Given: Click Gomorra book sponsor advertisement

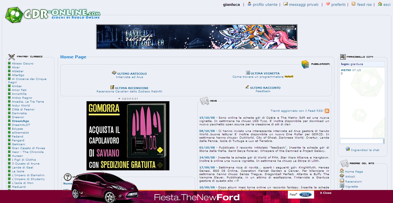Looking at the screenshot, I should [x=128, y=136].
